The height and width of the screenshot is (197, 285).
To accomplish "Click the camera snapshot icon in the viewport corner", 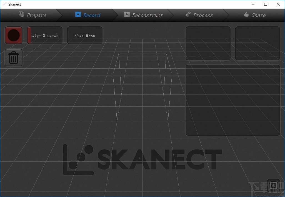I will tap(274, 186).
